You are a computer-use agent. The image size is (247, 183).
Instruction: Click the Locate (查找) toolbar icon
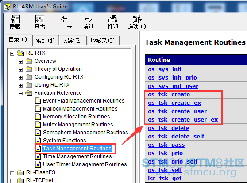[x=40, y=19]
